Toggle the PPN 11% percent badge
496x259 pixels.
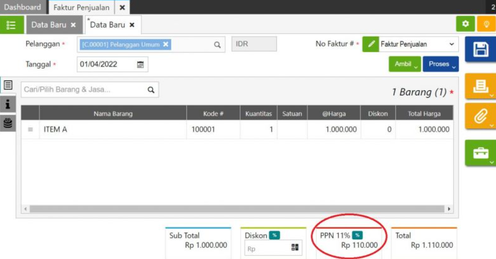coord(357,235)
